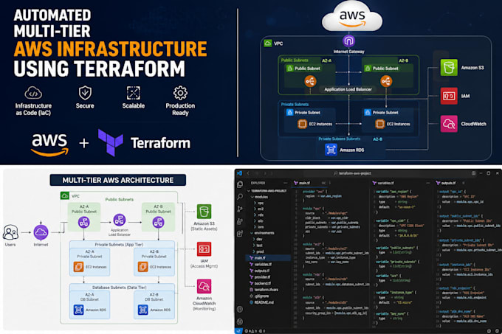Go back with the title bar arrow
The image size is (502, 334).
coord(248,173)
